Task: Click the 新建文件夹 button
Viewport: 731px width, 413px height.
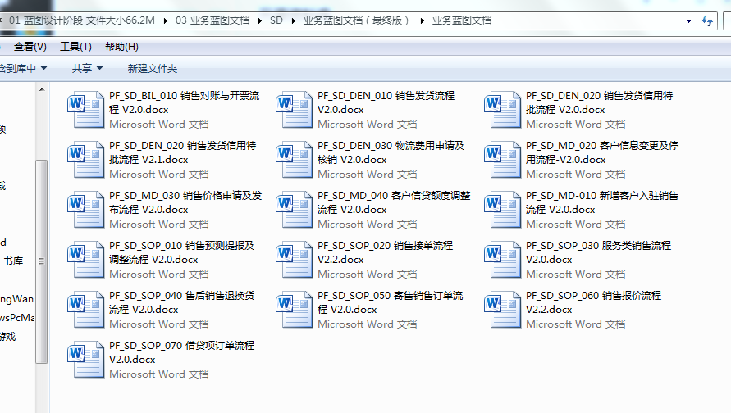Action: (x=152, y=69)
